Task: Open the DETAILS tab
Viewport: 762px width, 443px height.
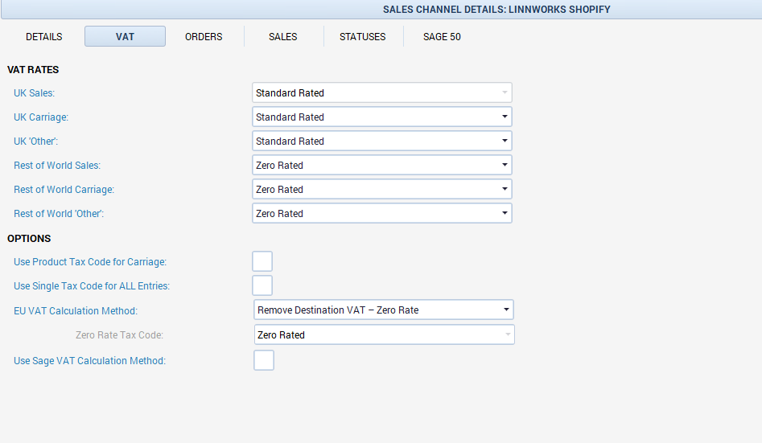Action: pyautogui.click(x=44, y=37)
